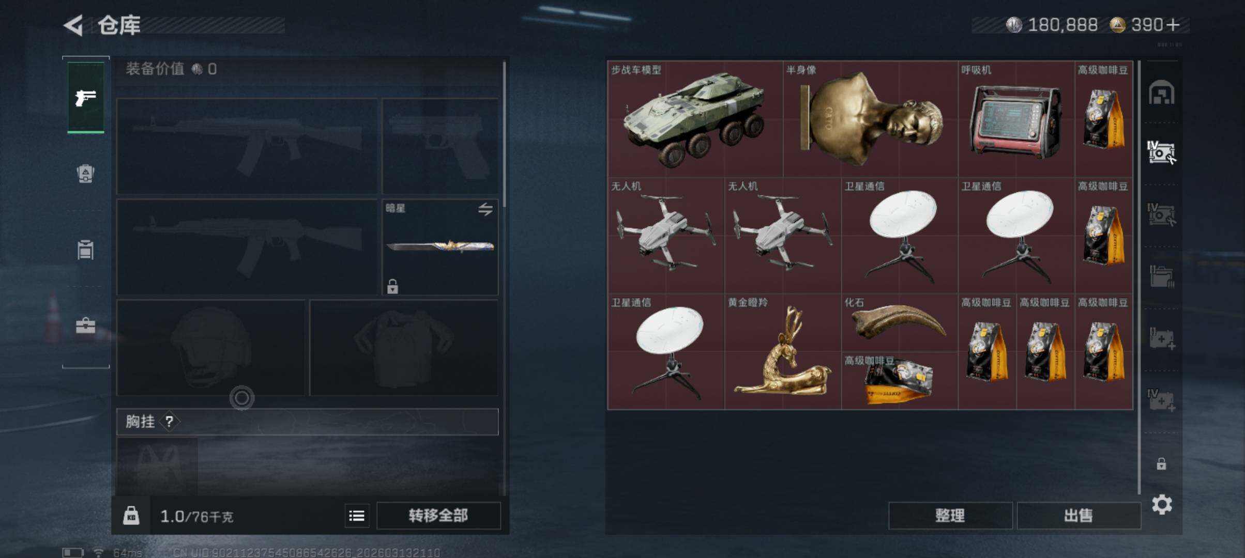The height and width of the screenshot is (558, 1245).
Task: Select the 步战车模型 vehicle item
Action: click(x=695, y=119)
